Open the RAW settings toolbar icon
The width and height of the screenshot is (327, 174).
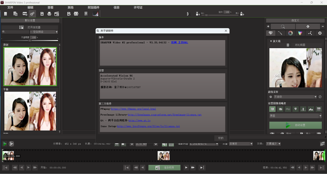coord(25,14)
